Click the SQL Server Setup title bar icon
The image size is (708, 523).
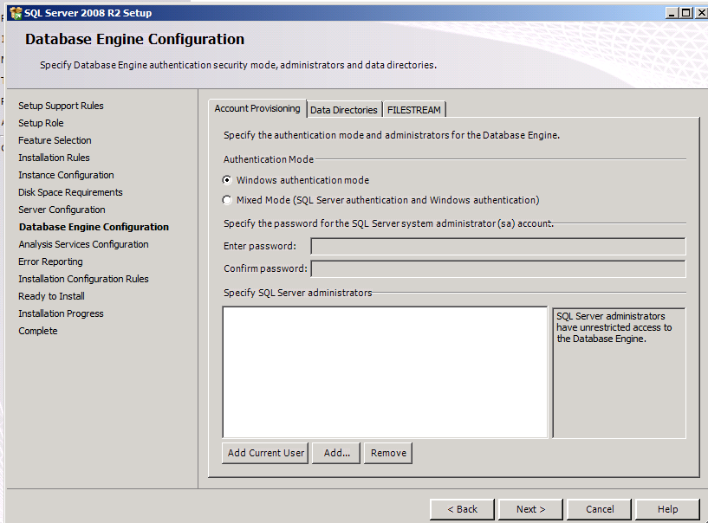pyautogui.click(x=16, y=13)
